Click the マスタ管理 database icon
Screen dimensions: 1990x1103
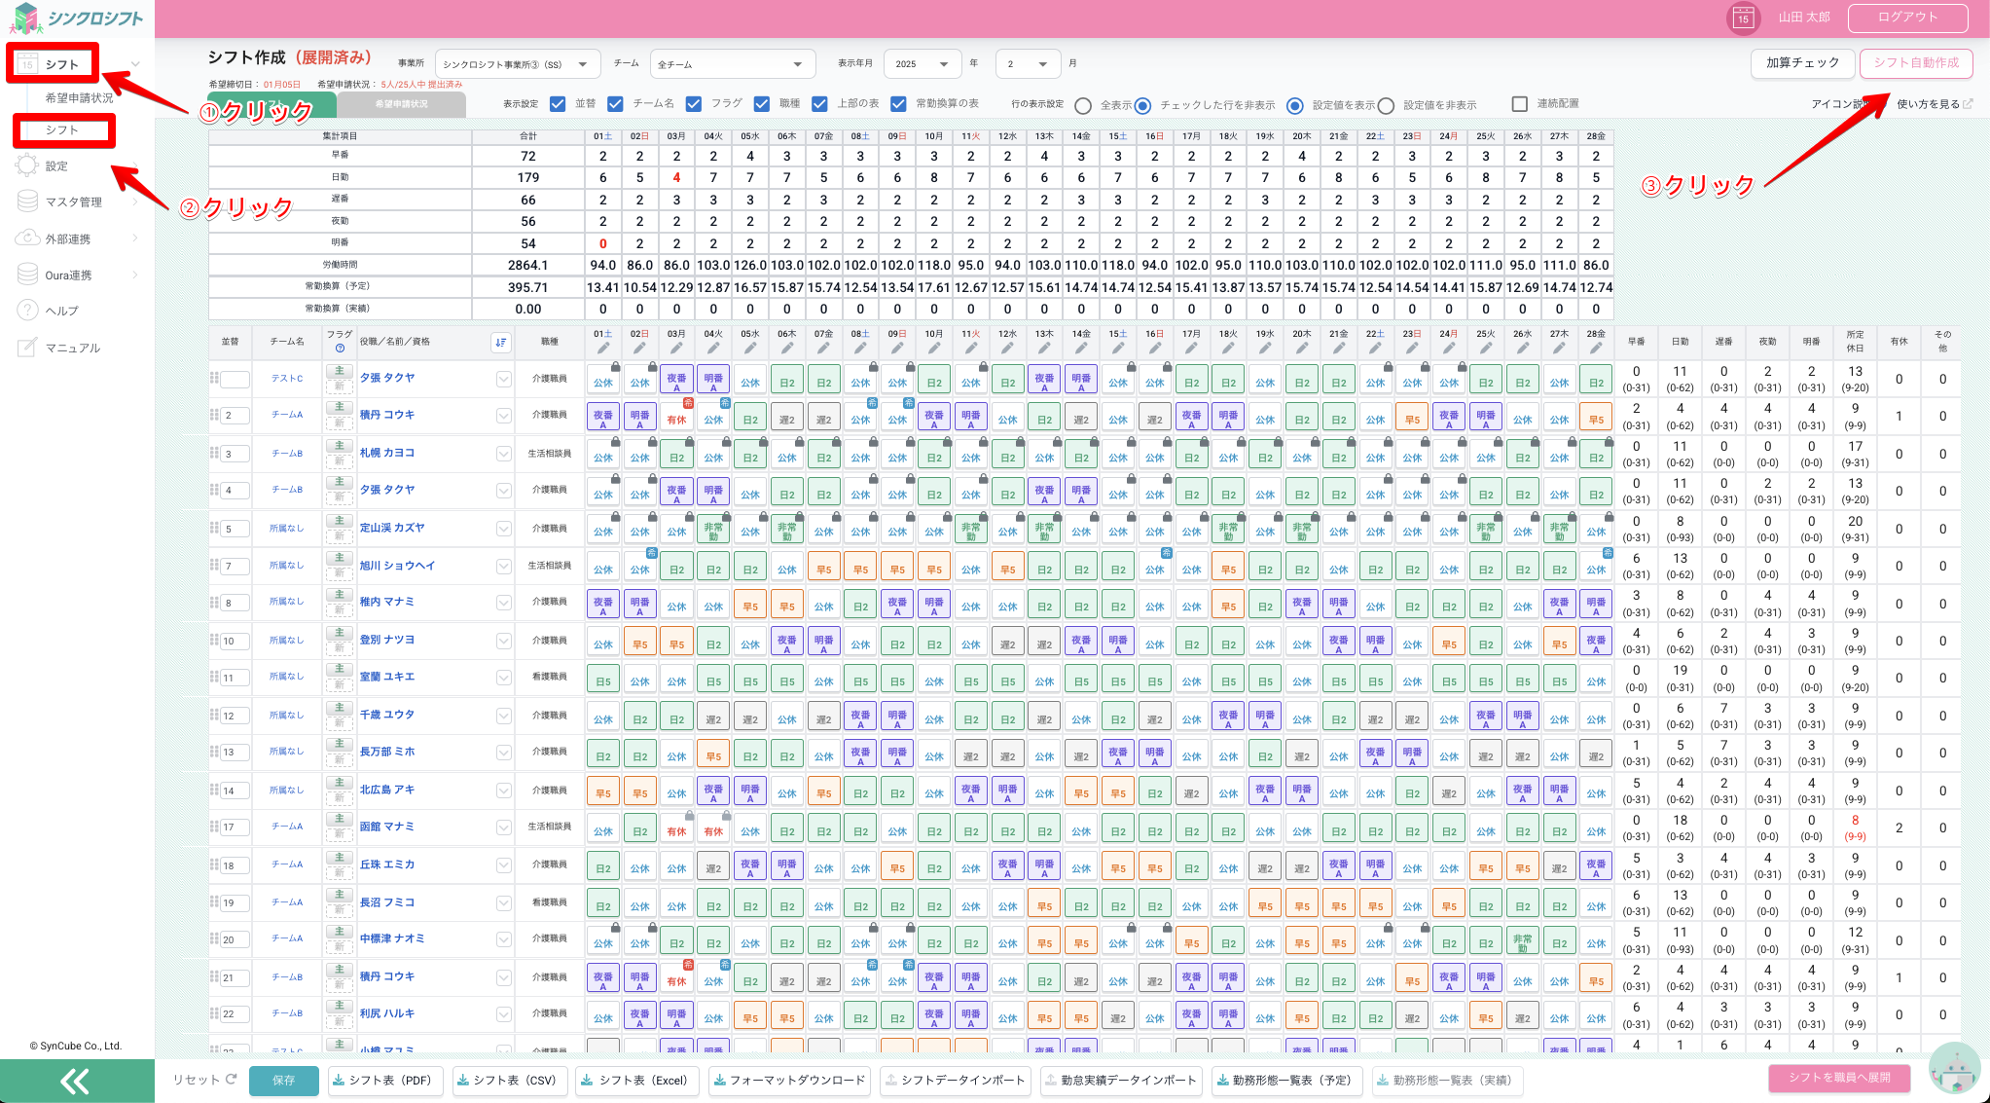tap(27, 202)
